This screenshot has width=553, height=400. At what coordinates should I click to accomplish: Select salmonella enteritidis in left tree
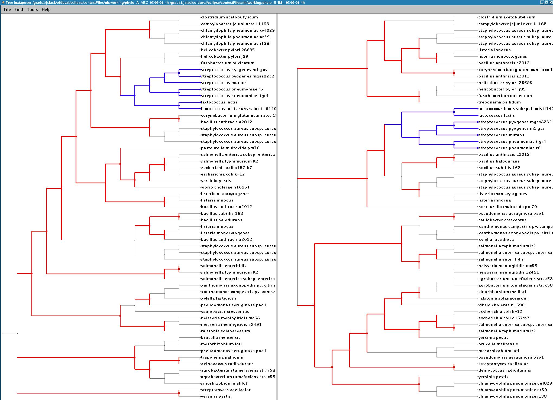click(224, 266)
